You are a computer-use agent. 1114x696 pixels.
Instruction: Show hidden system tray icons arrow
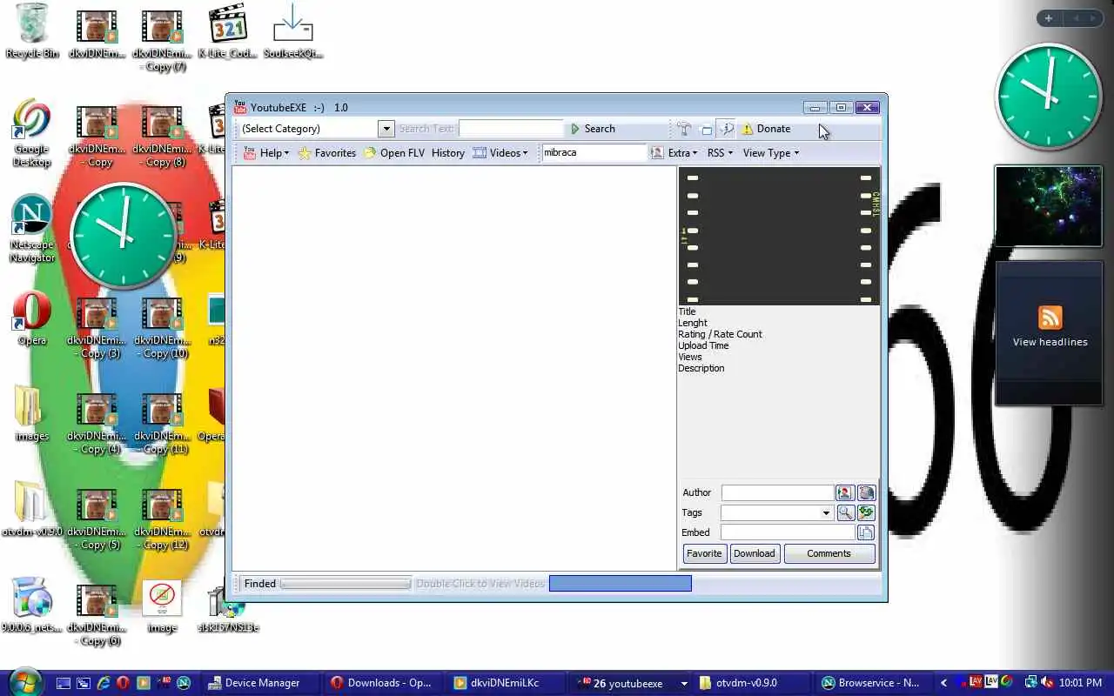[x=943, y=683]
